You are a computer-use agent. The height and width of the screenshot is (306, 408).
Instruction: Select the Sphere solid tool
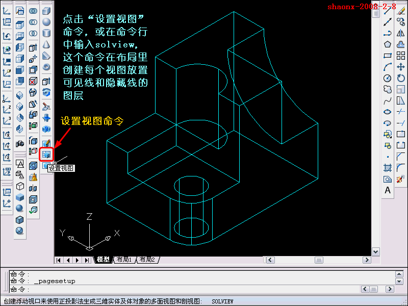point(46,22)
